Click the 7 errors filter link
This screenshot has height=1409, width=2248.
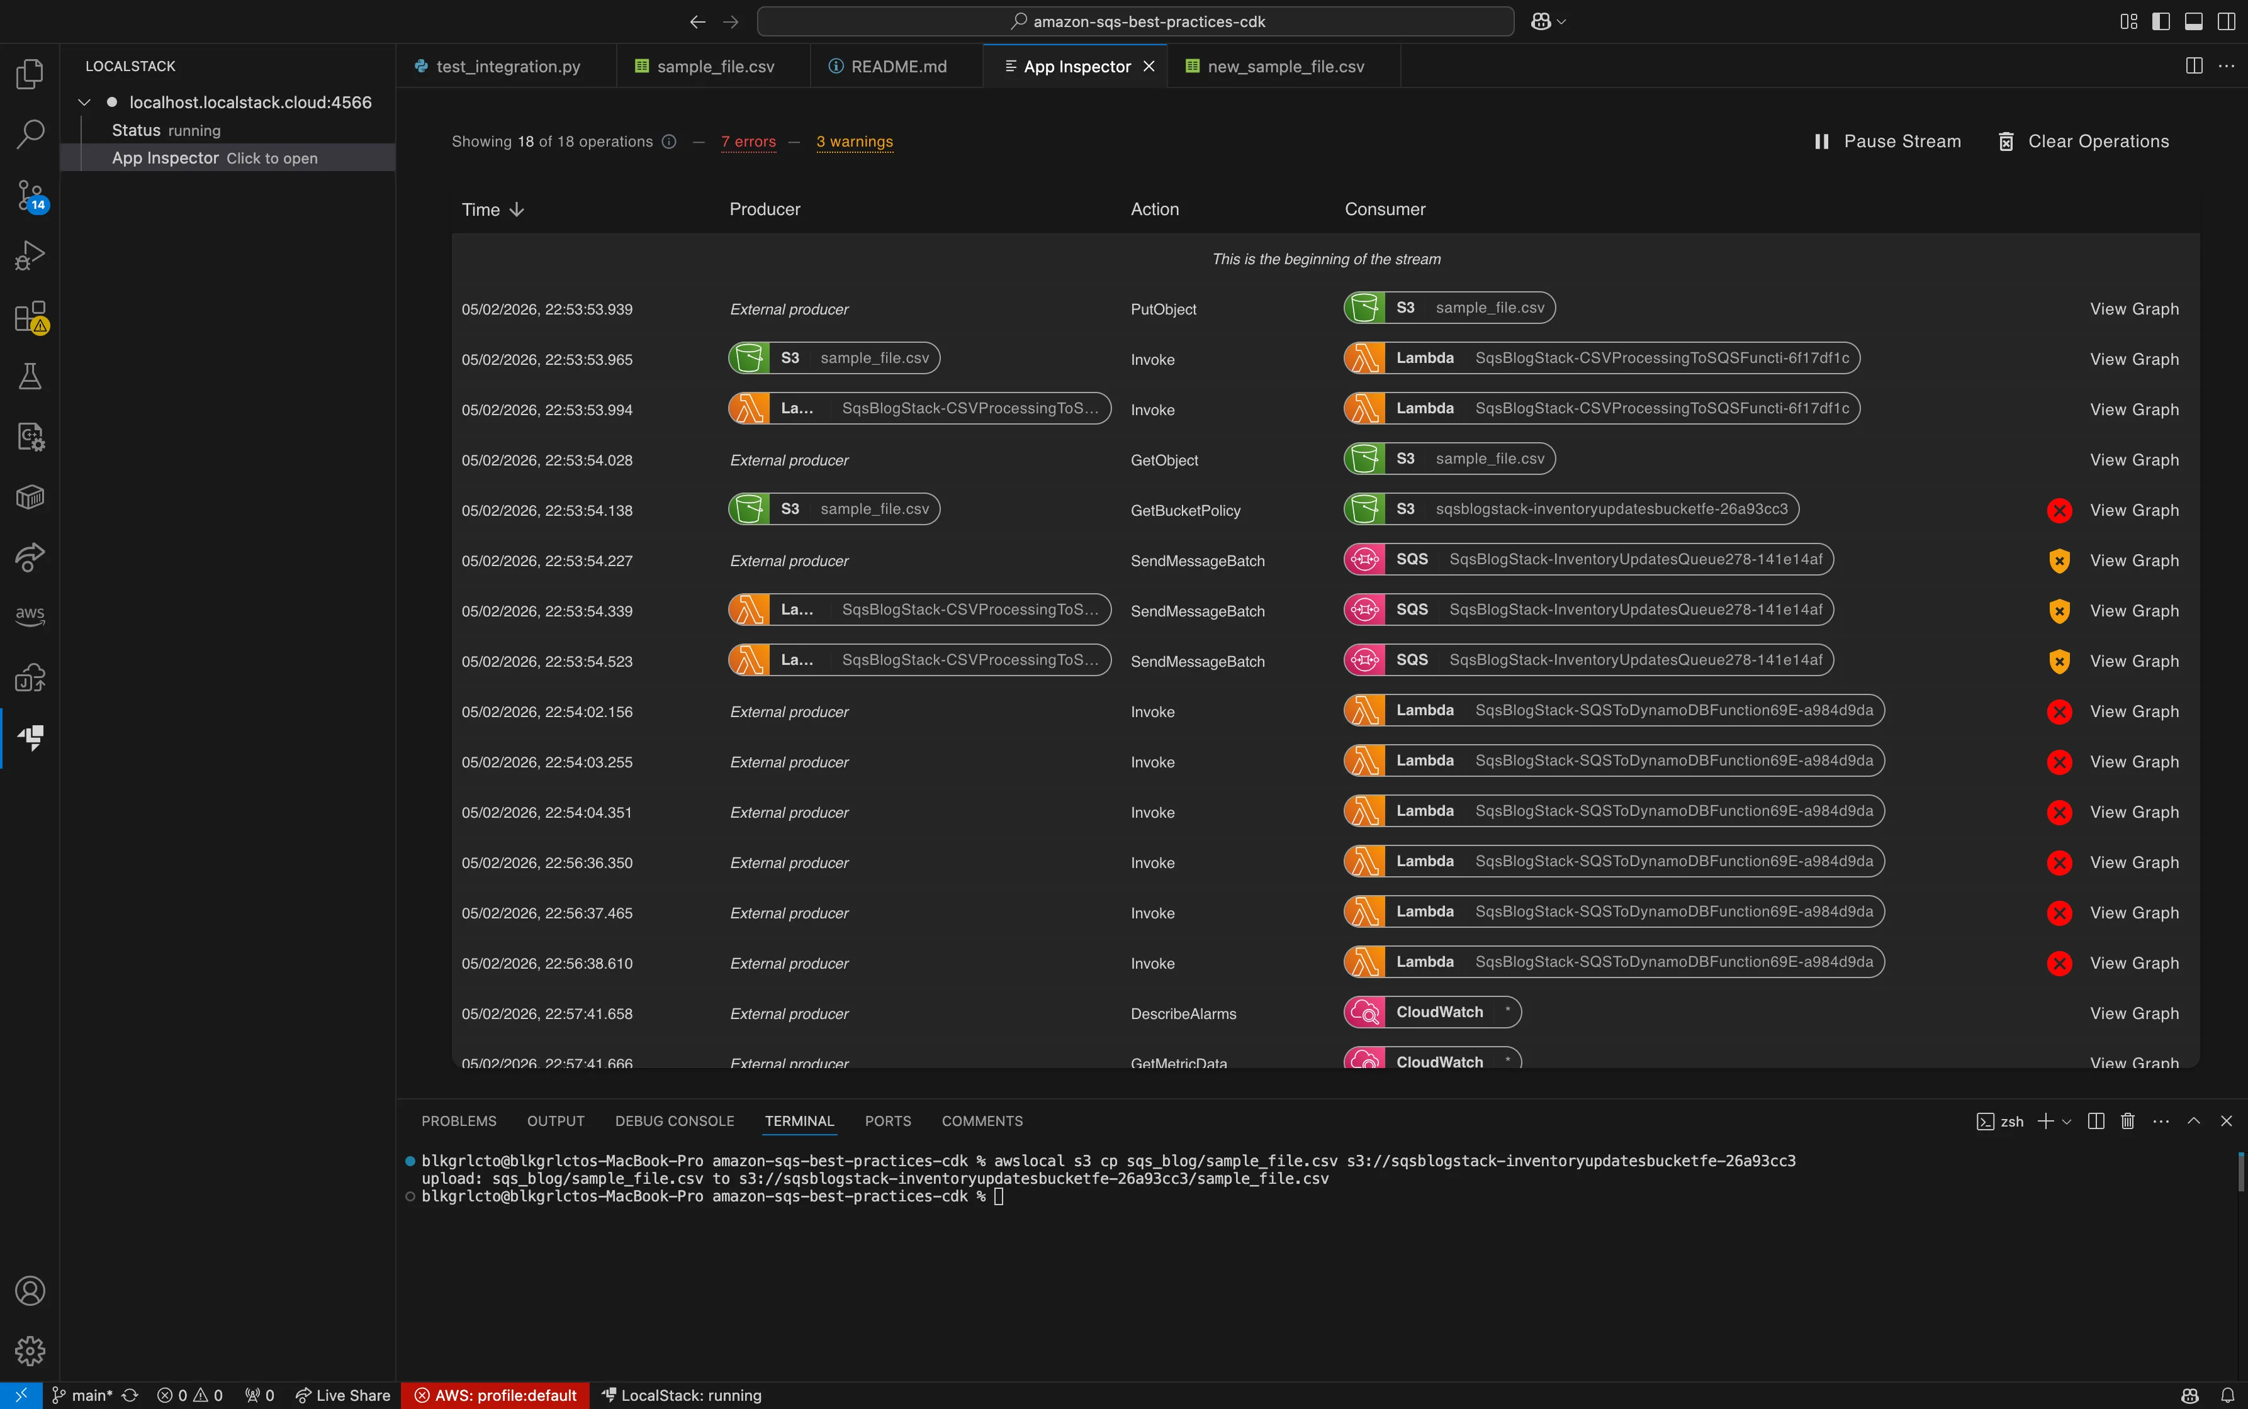[x=748, y=142]
